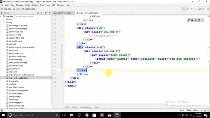The width and height of the screenshot is (210, 118).
Task: Click UTF-8 encoding in status bar
Action: coord(196,110)
